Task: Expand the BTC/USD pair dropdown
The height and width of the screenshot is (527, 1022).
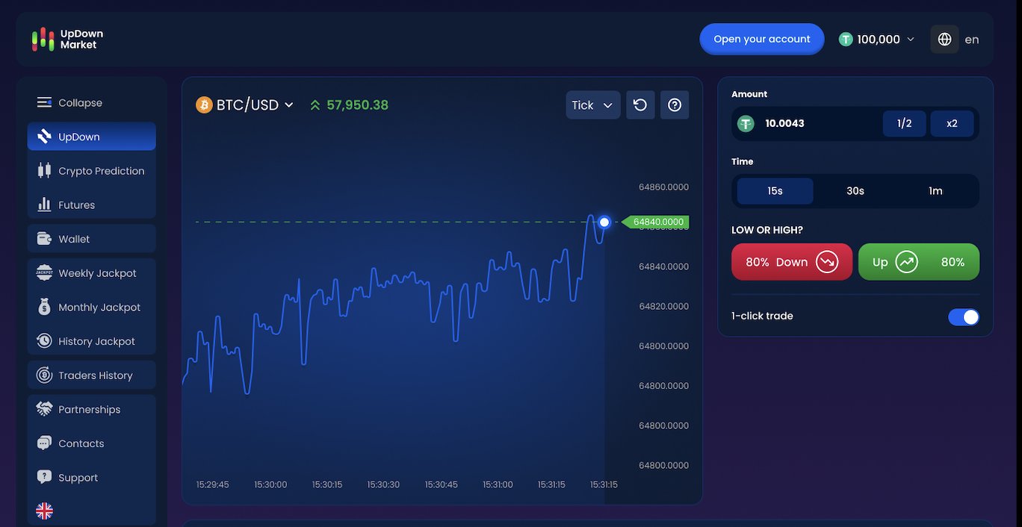Action: click(245, 105)
